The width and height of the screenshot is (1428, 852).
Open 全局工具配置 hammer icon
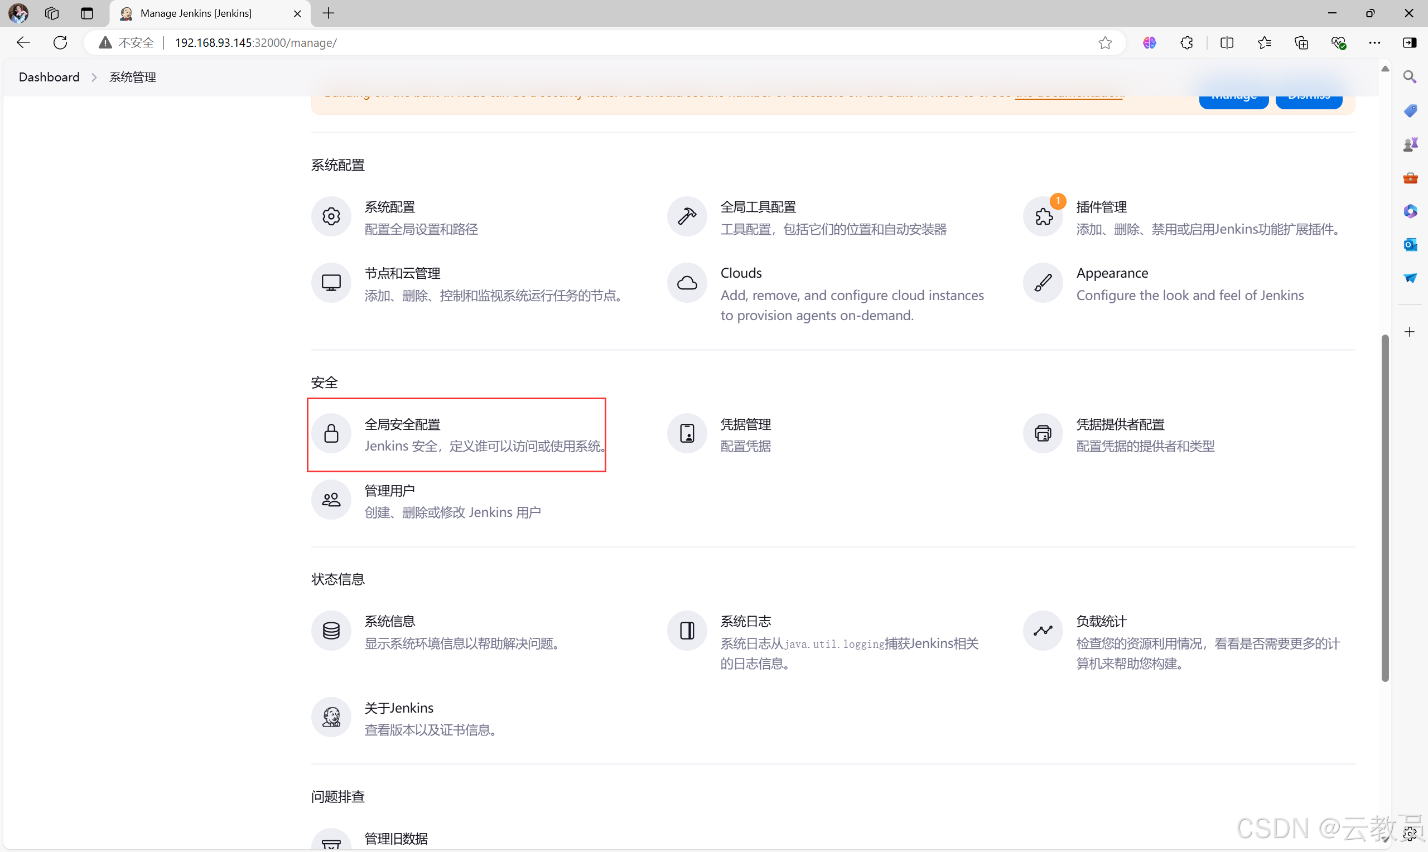coord(687,216)
